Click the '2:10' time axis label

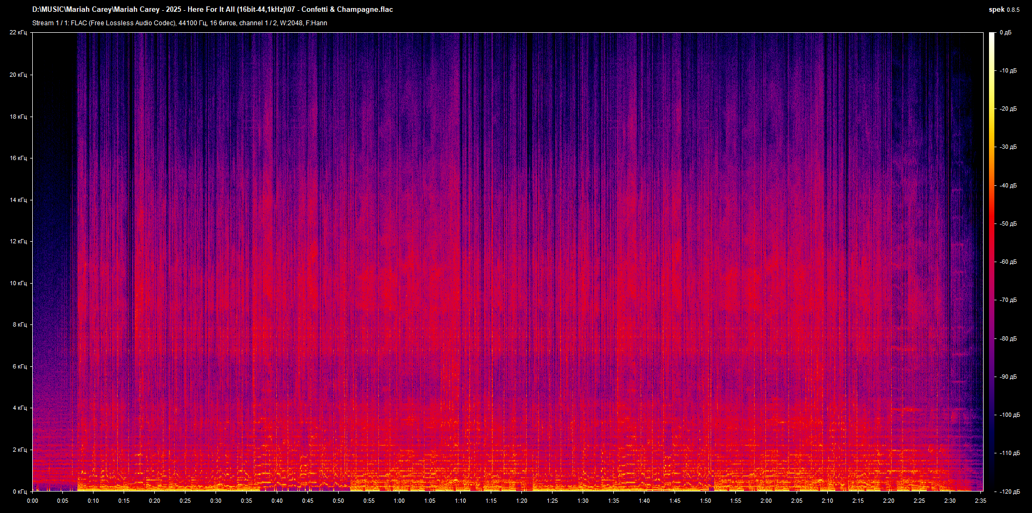(x=828, y=501)
